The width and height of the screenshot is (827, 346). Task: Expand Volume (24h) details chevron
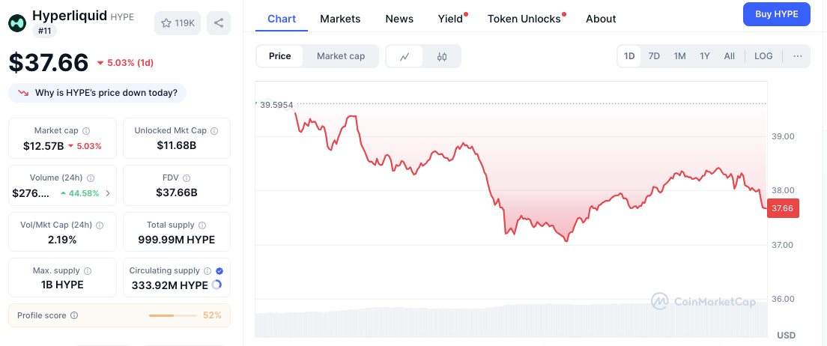108,193
